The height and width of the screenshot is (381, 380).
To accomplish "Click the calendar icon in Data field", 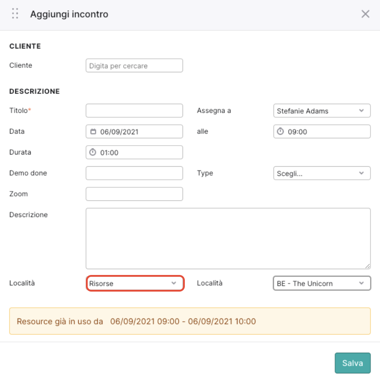I will pos(93,132).
